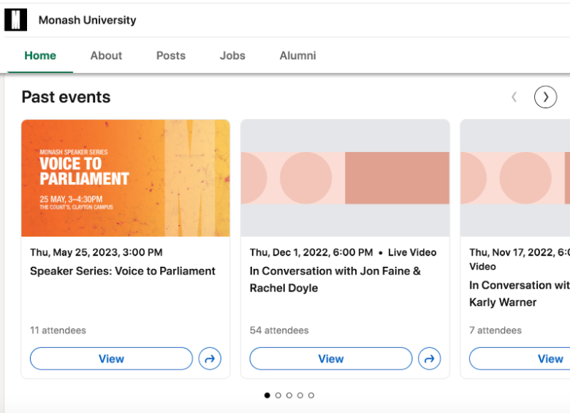The image size is (570, 413).
Task: Open In Conversation with Jon Faine & Rachel Doyle title
Action: pos(335,279)
